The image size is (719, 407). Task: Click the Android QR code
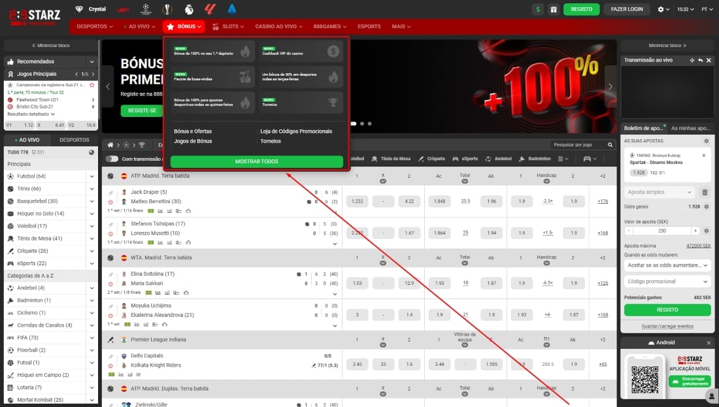click(644, 380)
